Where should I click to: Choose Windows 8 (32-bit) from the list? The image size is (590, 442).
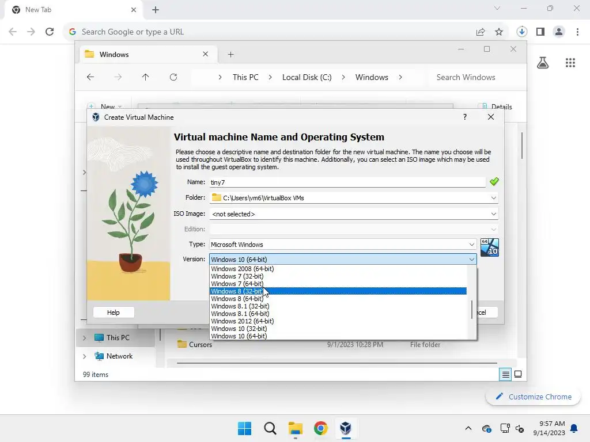(x=338, y=291)
